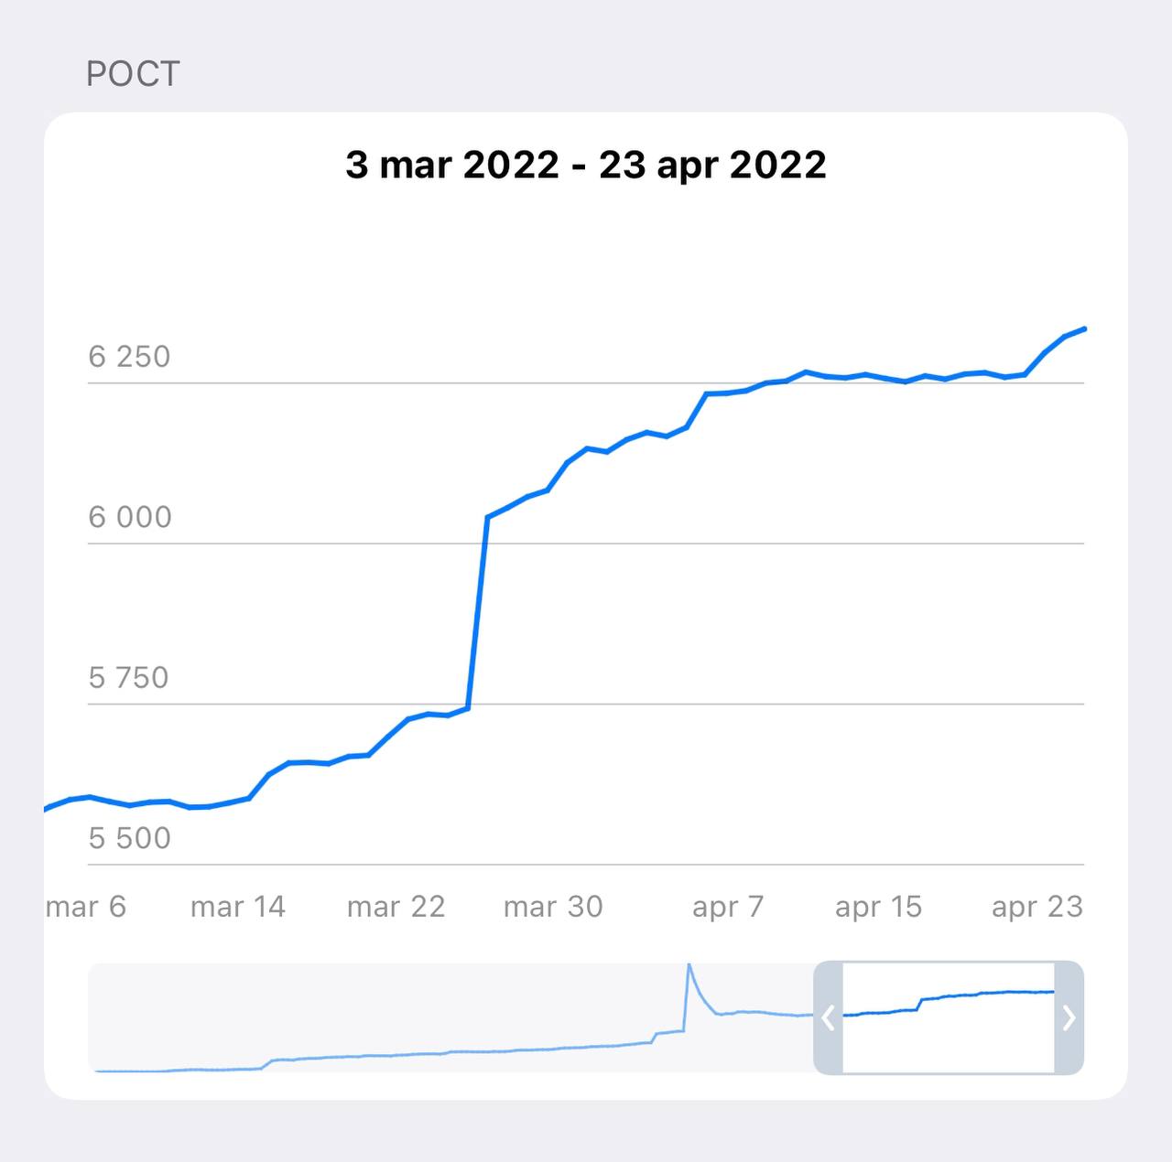Select the apr 23 date label
Image resolution: width=1172 pixels, height=1162 pixels.
(x=1036, y=907)
